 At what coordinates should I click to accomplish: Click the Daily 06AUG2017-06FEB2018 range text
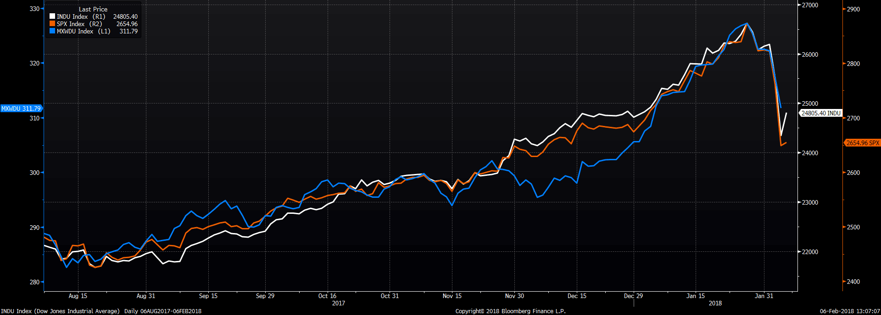[163, 311]
